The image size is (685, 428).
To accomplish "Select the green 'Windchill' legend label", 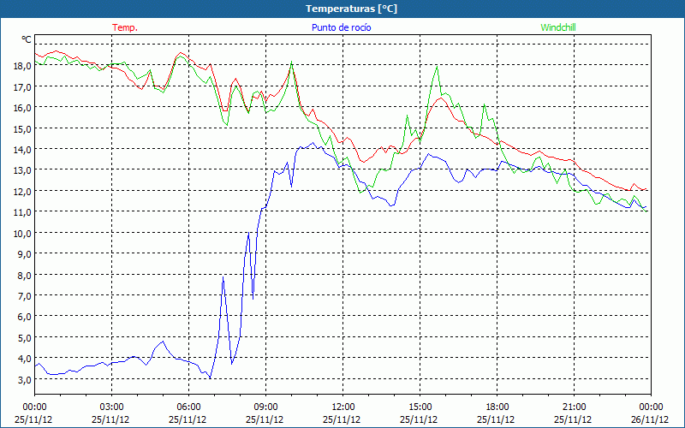I will 558,27.
